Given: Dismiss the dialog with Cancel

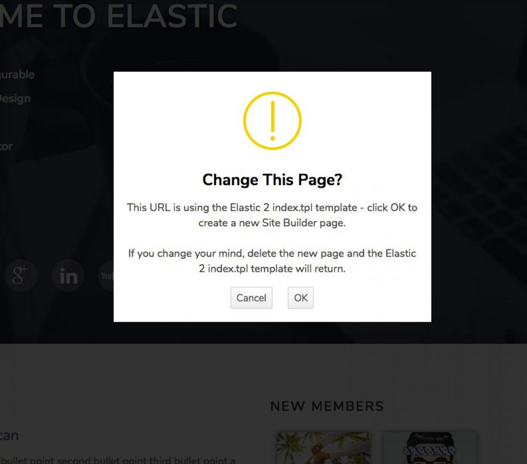Looking at the screenshot, I should pyautogui.click(x=251, y=298).
